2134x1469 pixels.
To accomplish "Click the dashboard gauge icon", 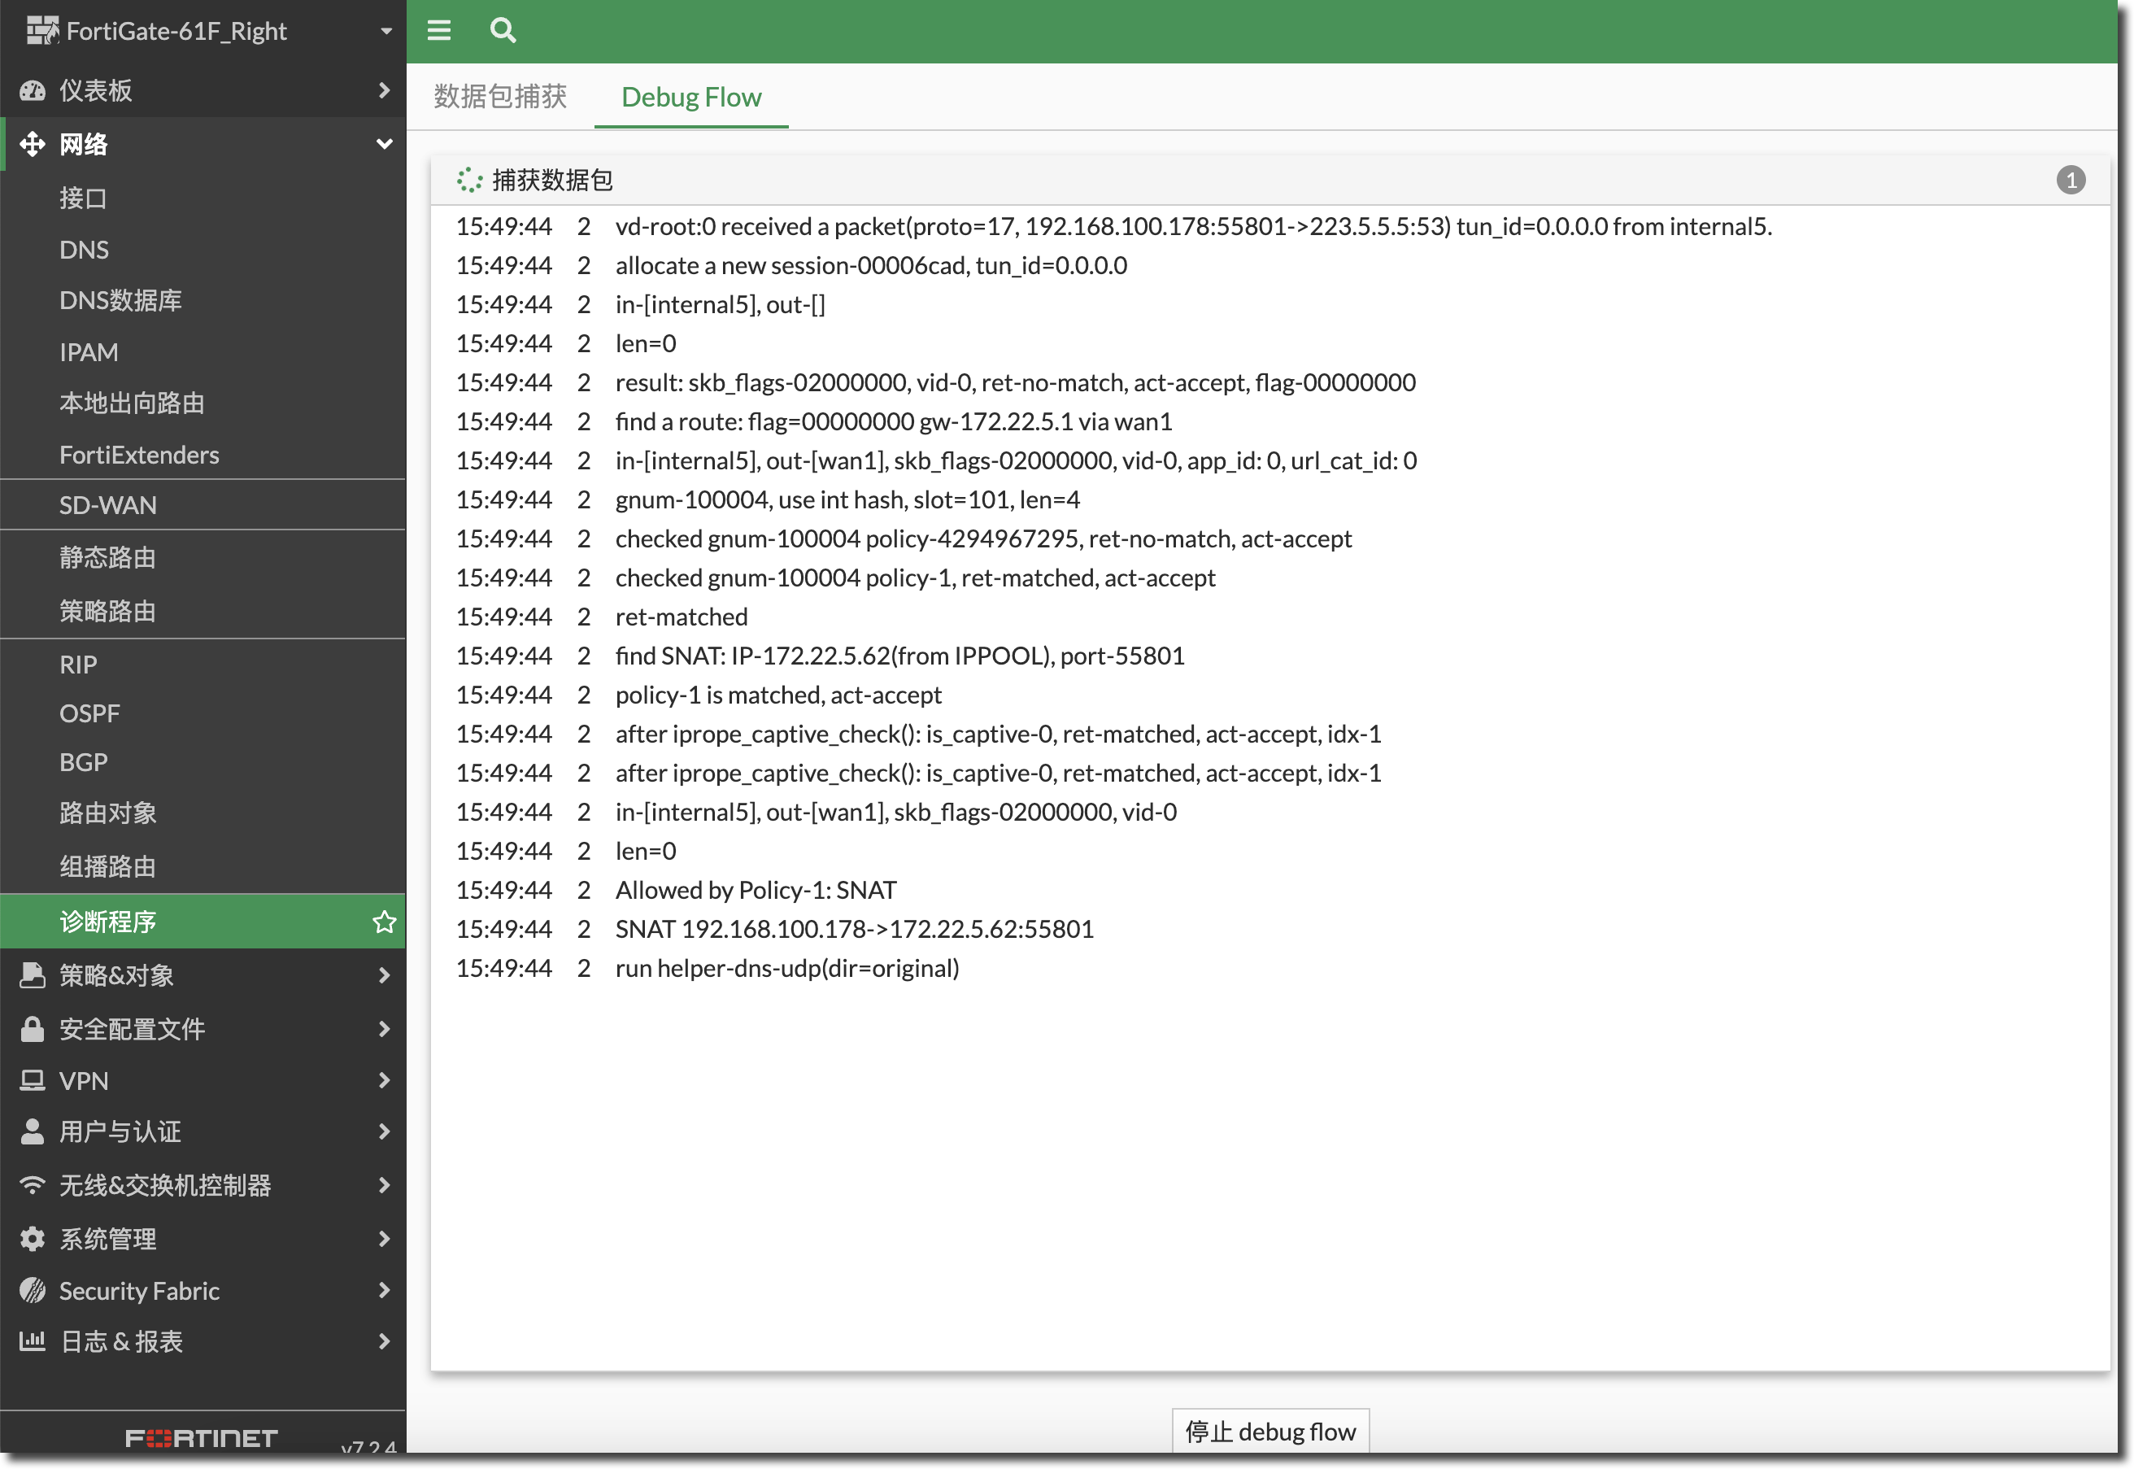I will 33,90.
